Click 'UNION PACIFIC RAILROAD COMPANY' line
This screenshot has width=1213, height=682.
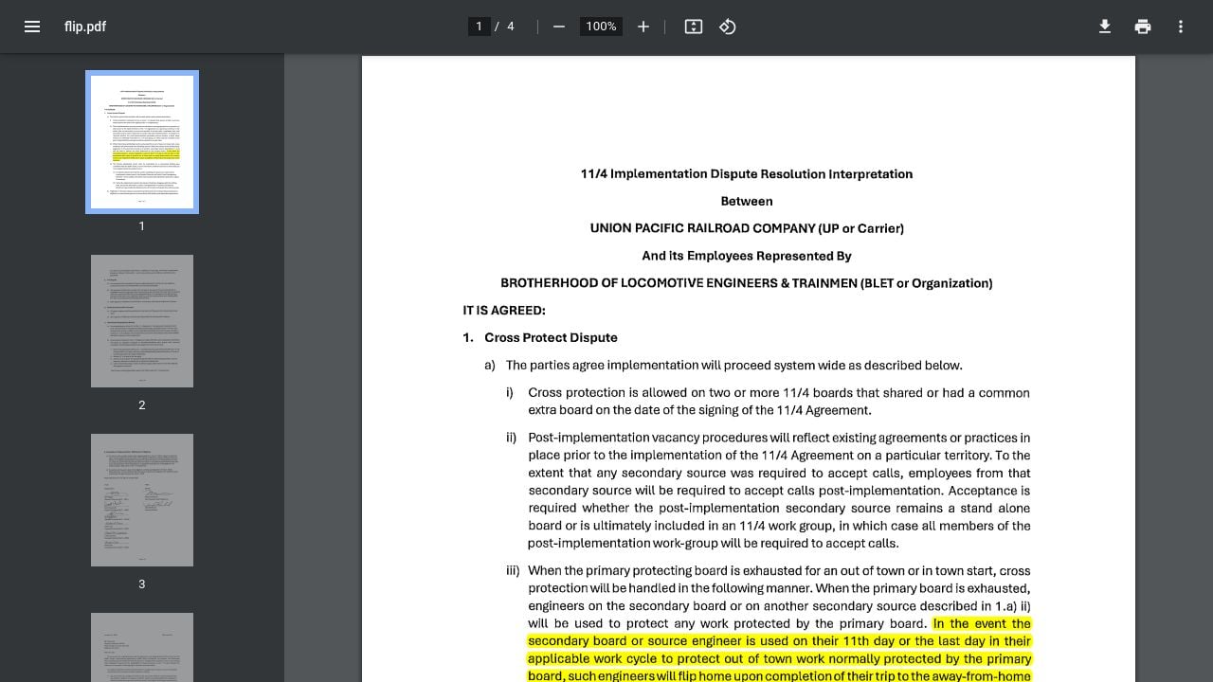tap(747, 228)
